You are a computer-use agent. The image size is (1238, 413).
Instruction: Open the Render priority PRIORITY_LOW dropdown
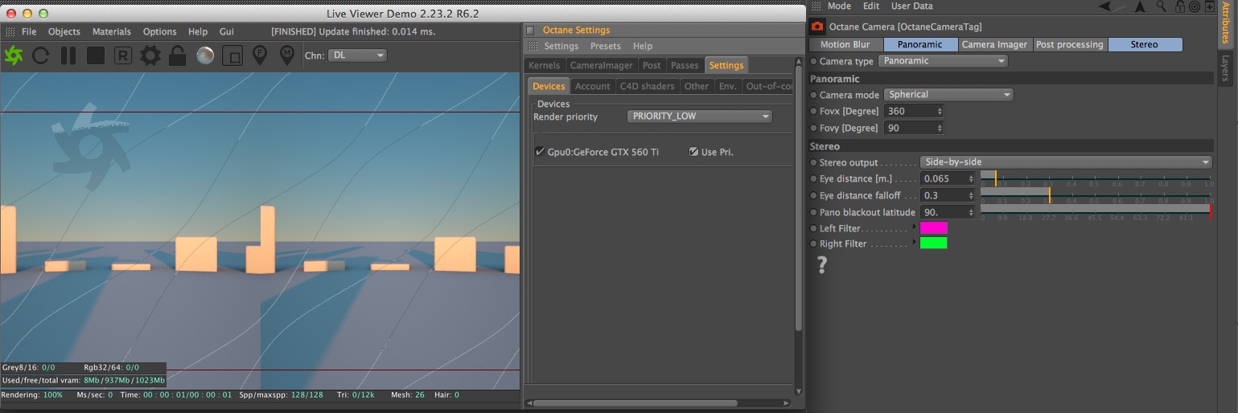pos(699,117)
